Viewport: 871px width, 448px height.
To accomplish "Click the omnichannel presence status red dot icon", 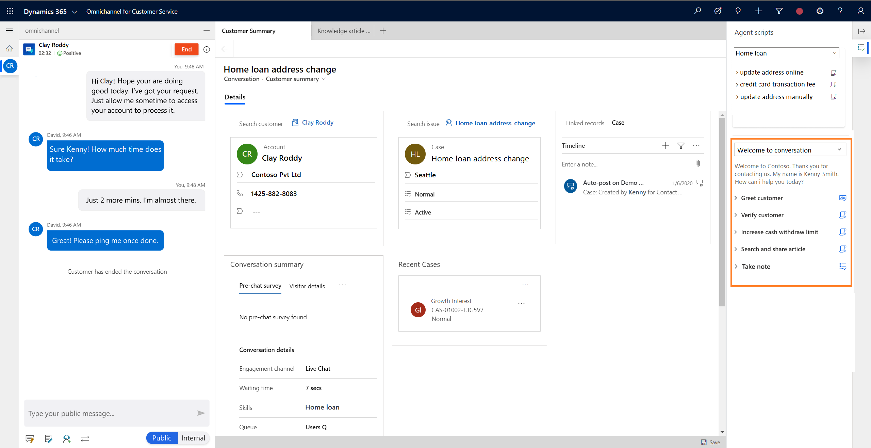I will pos(800,11).
